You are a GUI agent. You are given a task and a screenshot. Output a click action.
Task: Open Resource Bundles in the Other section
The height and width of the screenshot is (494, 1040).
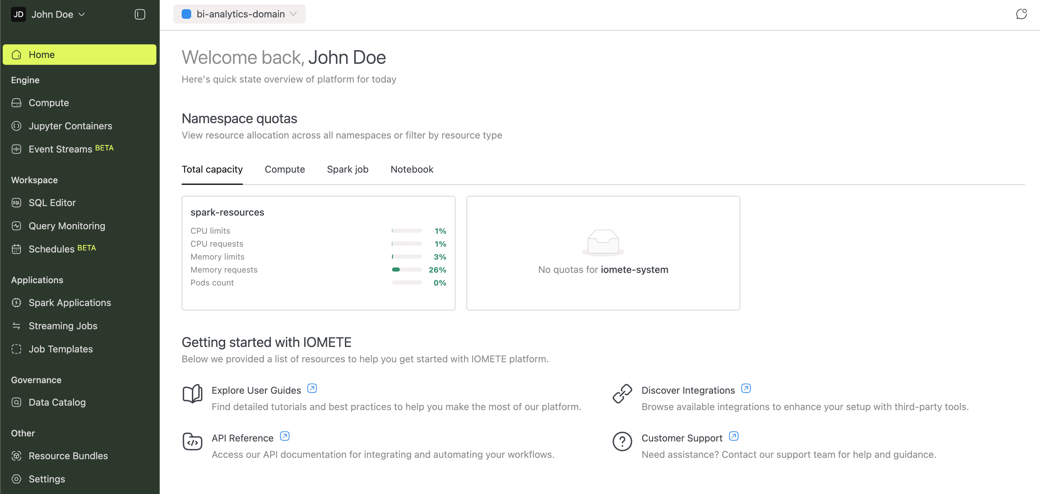coord(67,456)
